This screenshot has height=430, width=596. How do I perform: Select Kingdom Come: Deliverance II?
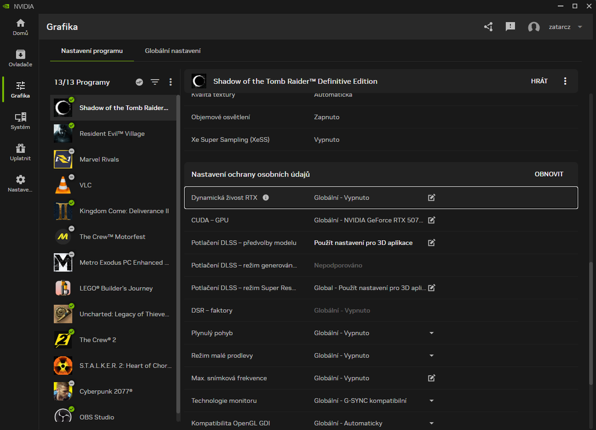[113, 211]
